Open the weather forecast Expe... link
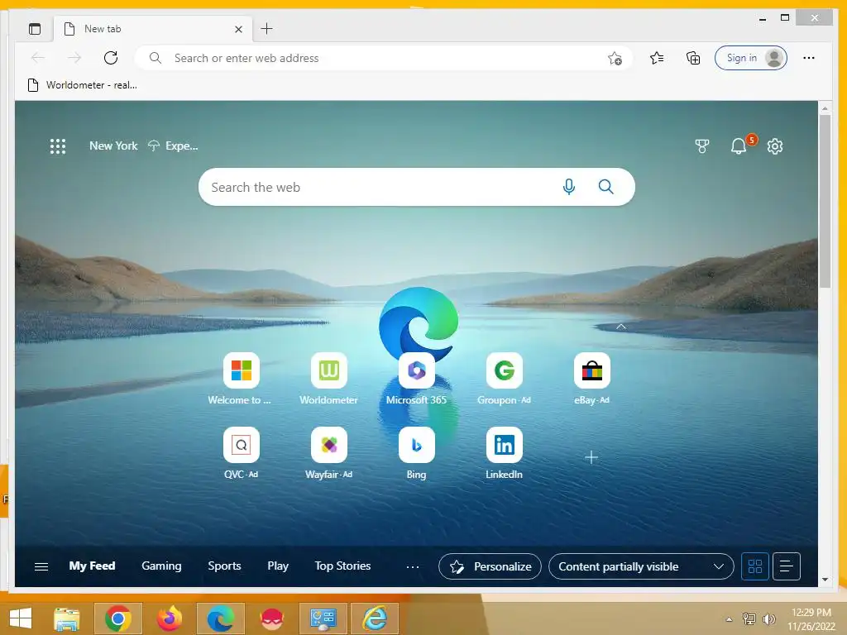 [x=173, y=146]
